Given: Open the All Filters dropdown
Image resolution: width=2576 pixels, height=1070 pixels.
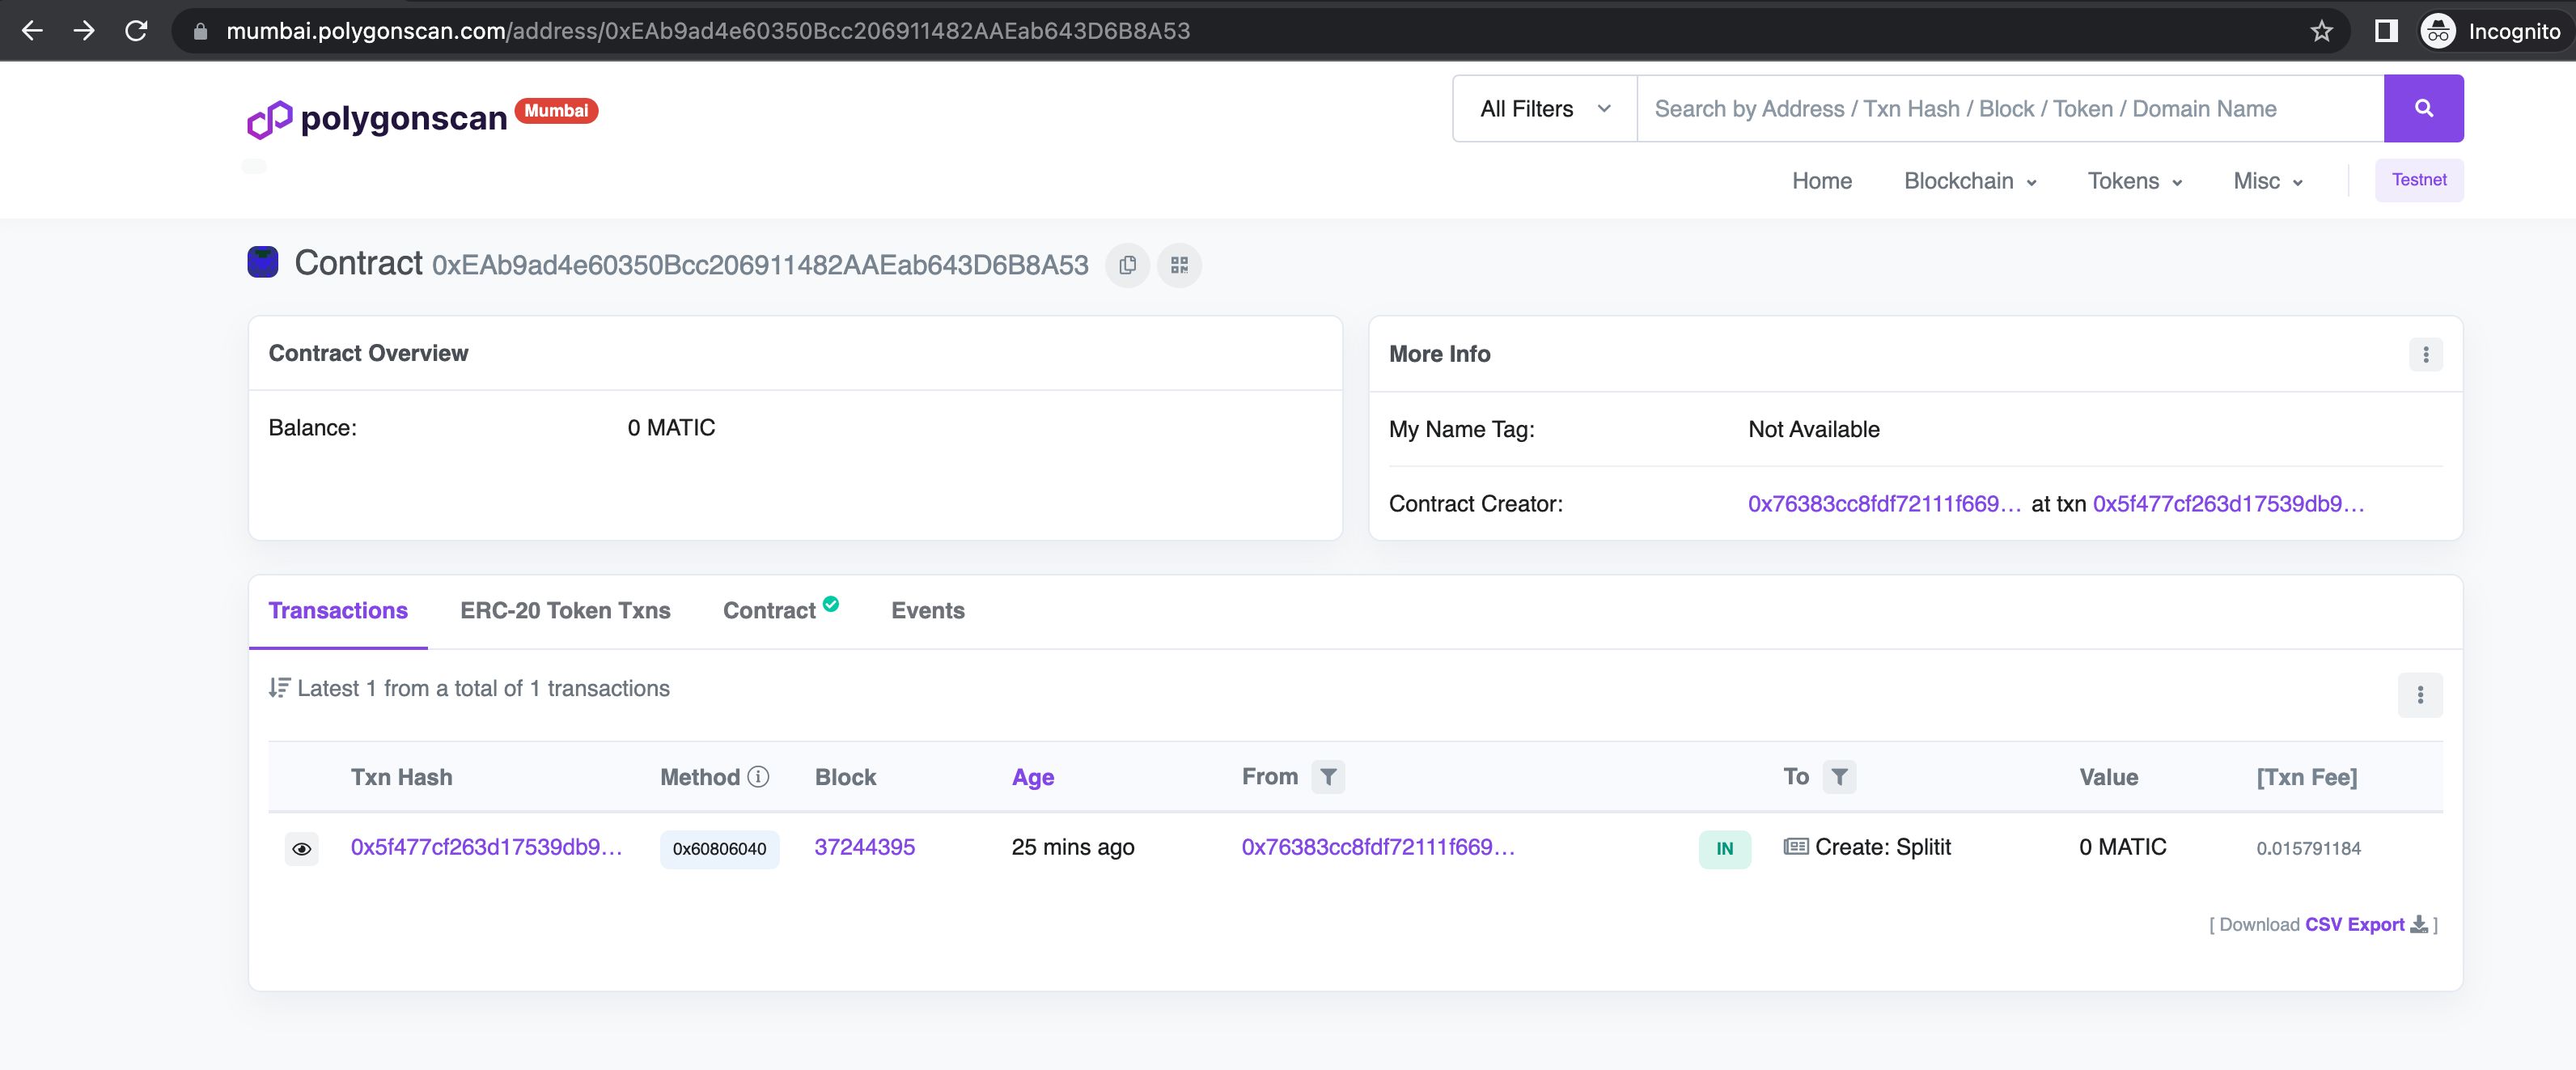Looking at the screenshot, I should pos(1545,108).
